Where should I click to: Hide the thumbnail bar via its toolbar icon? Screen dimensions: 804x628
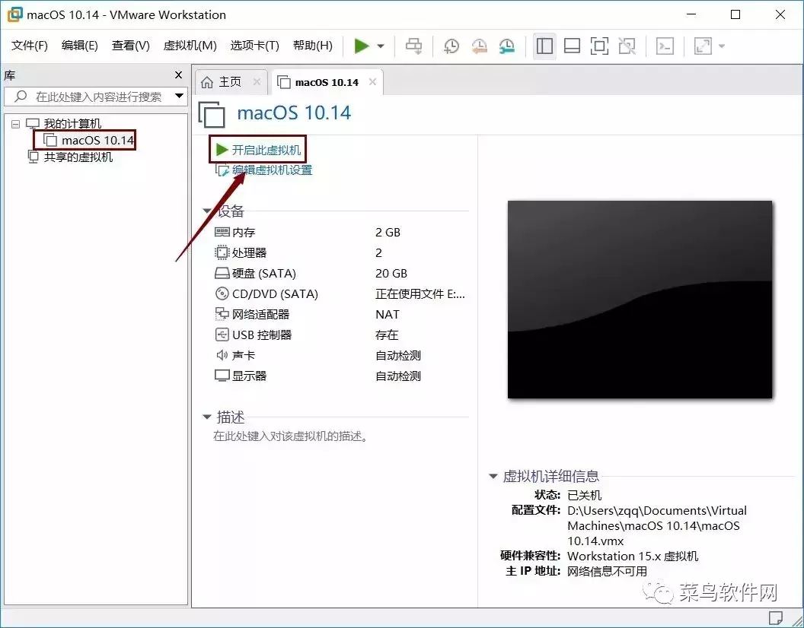tap(572, 46)
